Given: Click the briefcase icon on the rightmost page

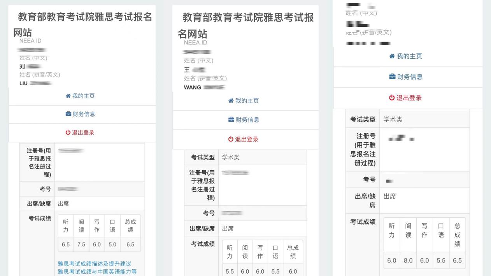Looking at the screenshot, I should (x=392, y=77).
